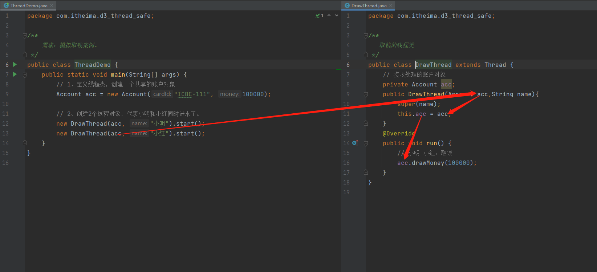Click line number 19 in DrawThread gutter
Screen dimensions: 597x272
pyautogui.click(x=346, y=192)
